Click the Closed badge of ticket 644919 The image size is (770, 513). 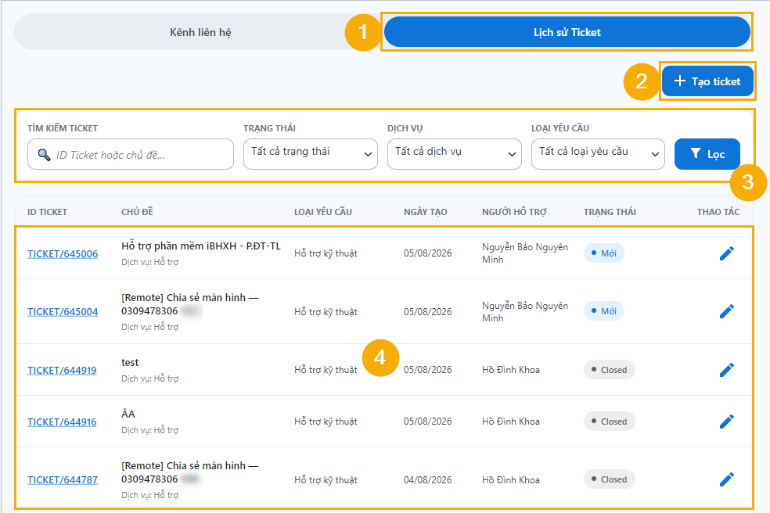(x=609, y=370)
